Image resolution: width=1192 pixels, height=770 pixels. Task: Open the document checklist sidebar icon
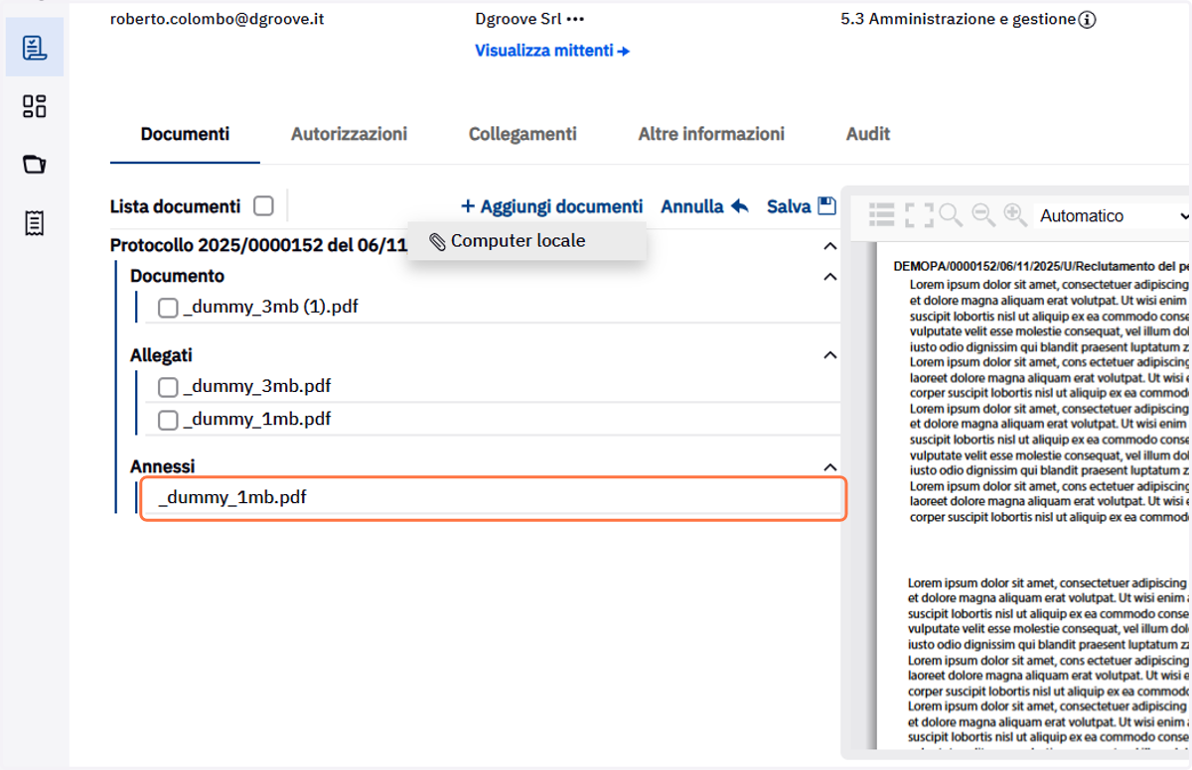pos(35,48)
